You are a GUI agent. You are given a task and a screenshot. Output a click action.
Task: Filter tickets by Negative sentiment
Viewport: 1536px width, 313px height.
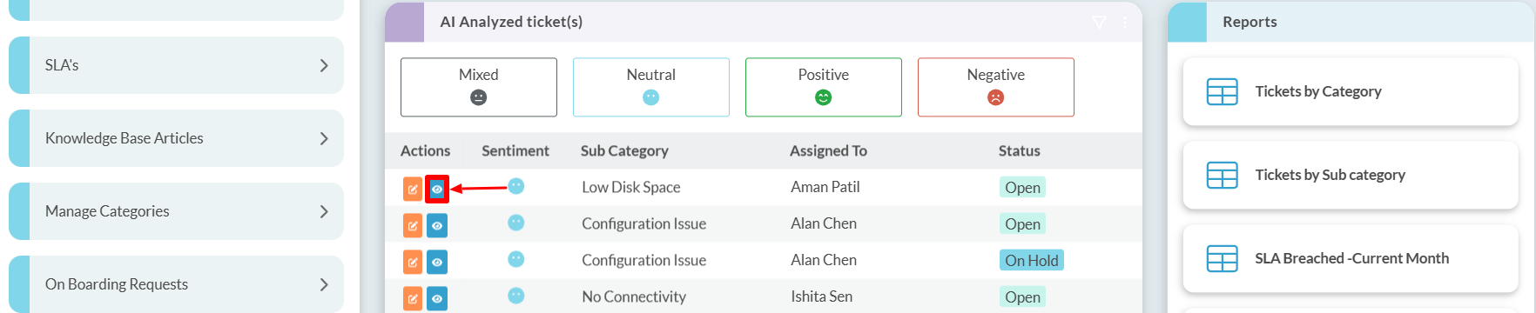point(996,87)
